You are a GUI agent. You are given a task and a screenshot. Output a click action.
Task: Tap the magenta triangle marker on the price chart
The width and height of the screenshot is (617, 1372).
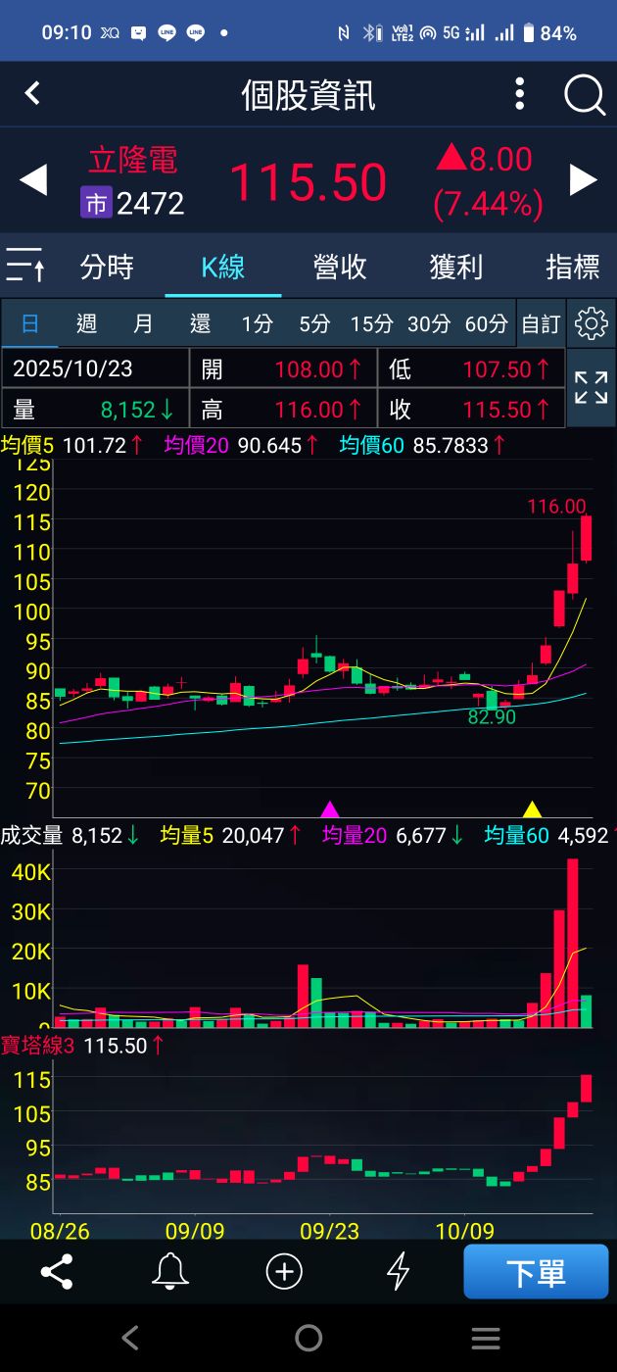click(x=330, y=809)
